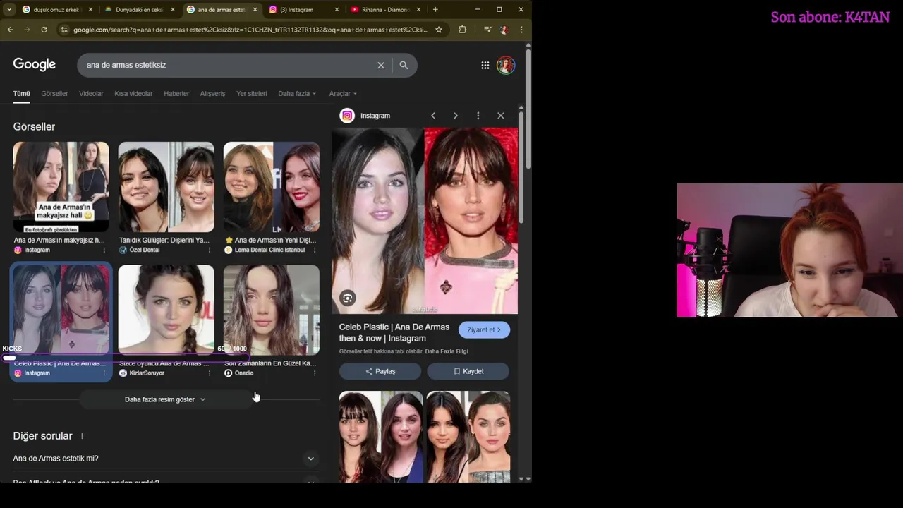Open Chrome's three-dot menu
The width and height of the screenshot is (903, 508).
tap(521, 30)
